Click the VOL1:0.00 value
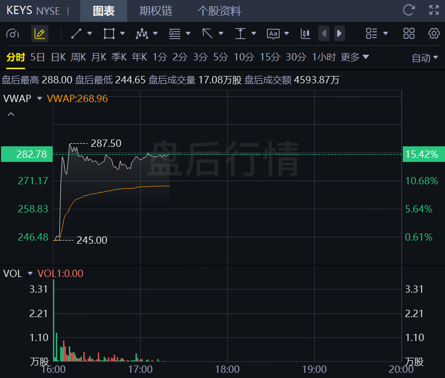The image size is (445, 378). tap(60, 273)
